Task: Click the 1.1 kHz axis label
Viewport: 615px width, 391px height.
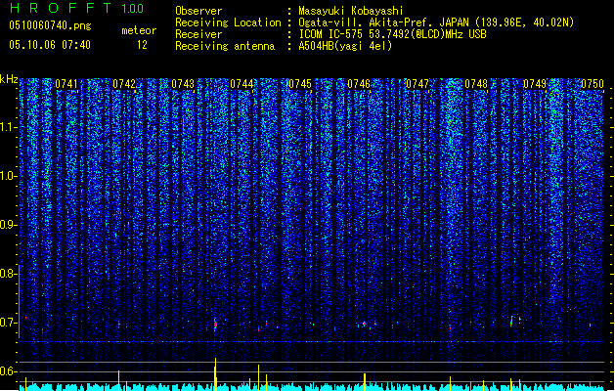Action: click(9, 127)
